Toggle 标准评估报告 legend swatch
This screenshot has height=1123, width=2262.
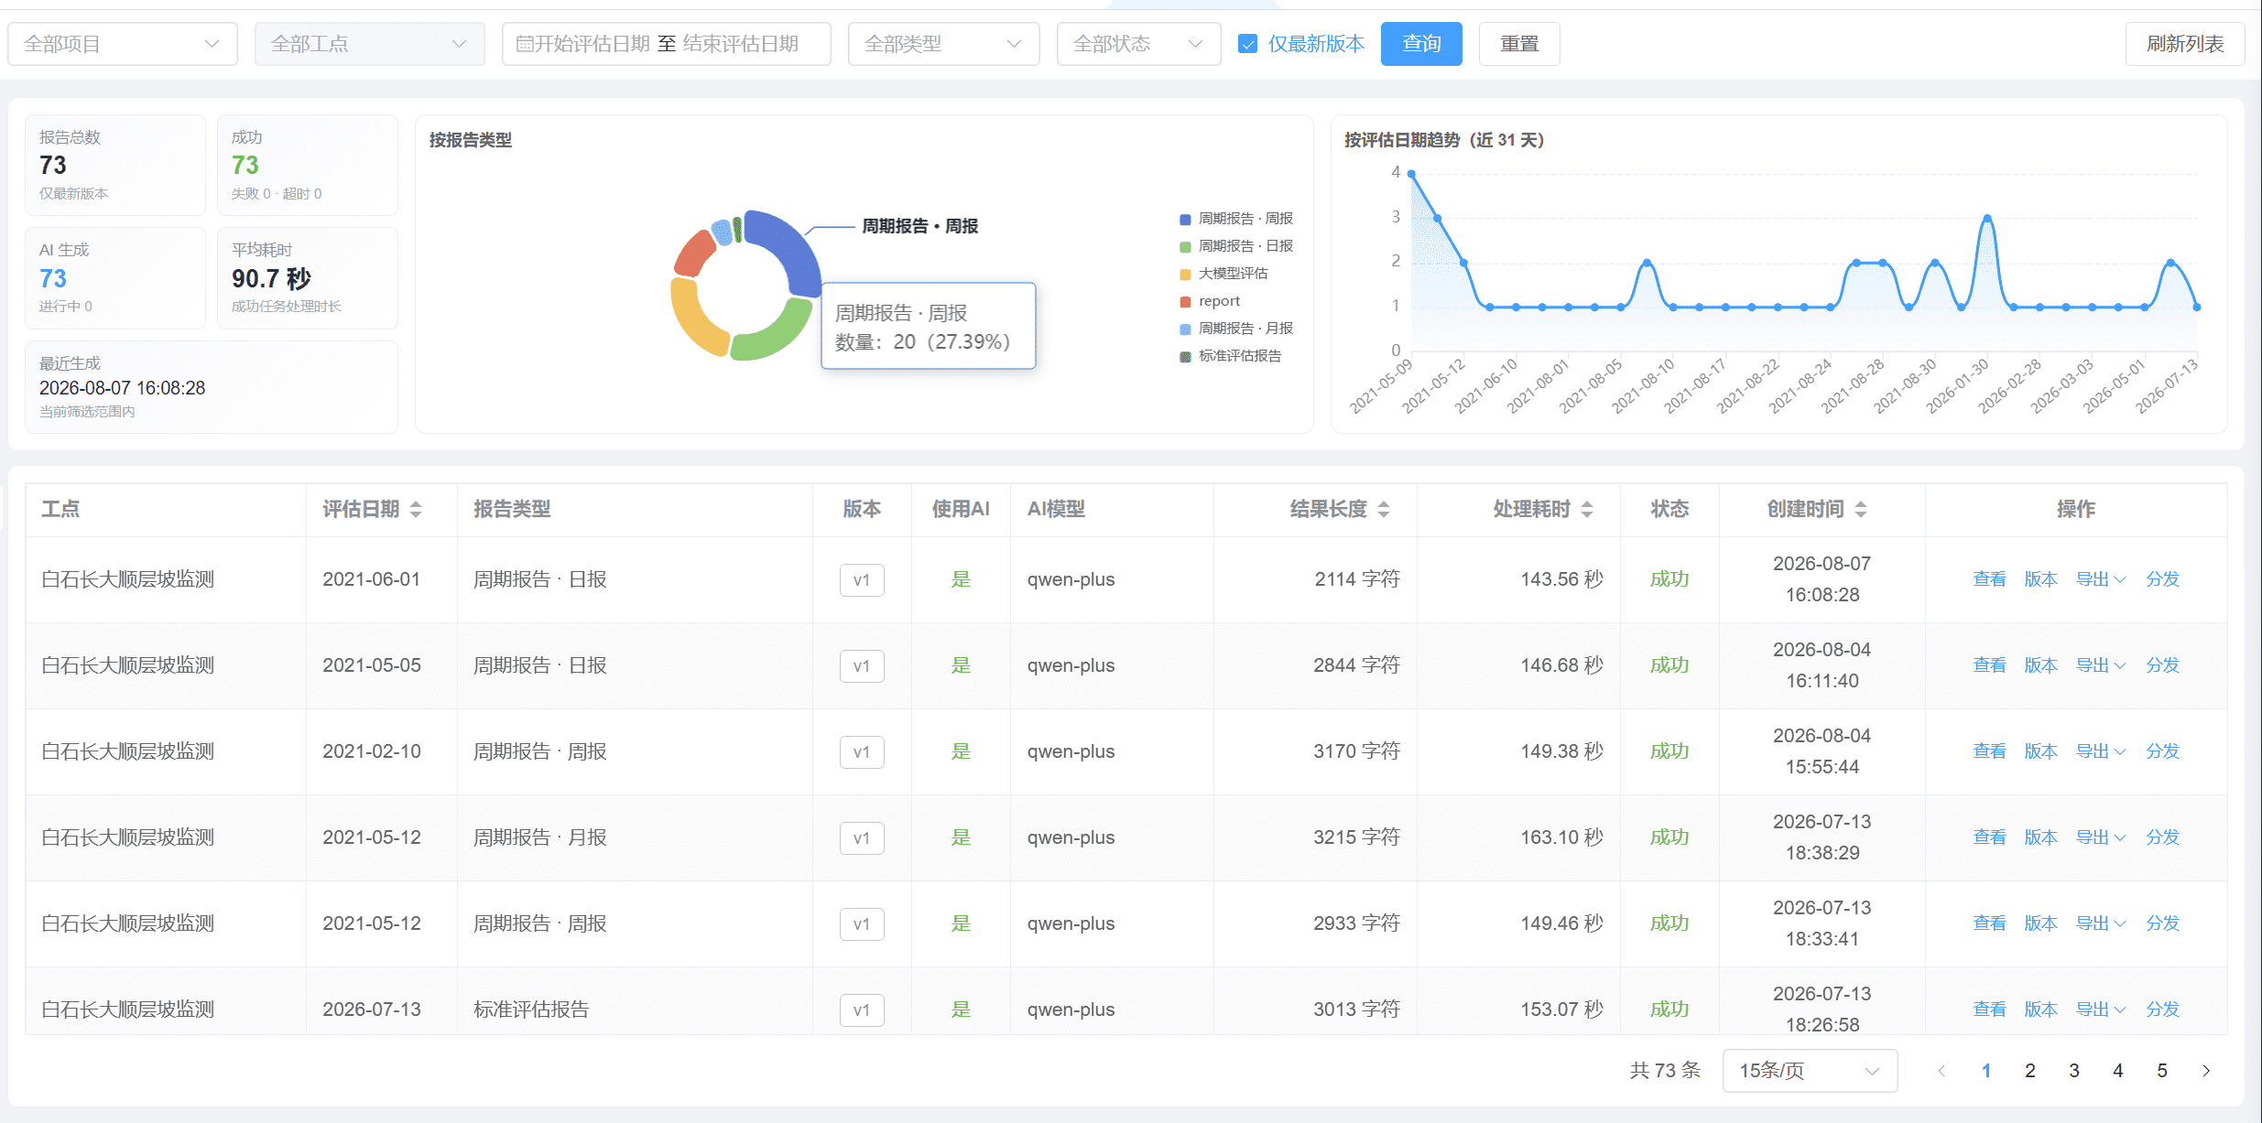1185,357
